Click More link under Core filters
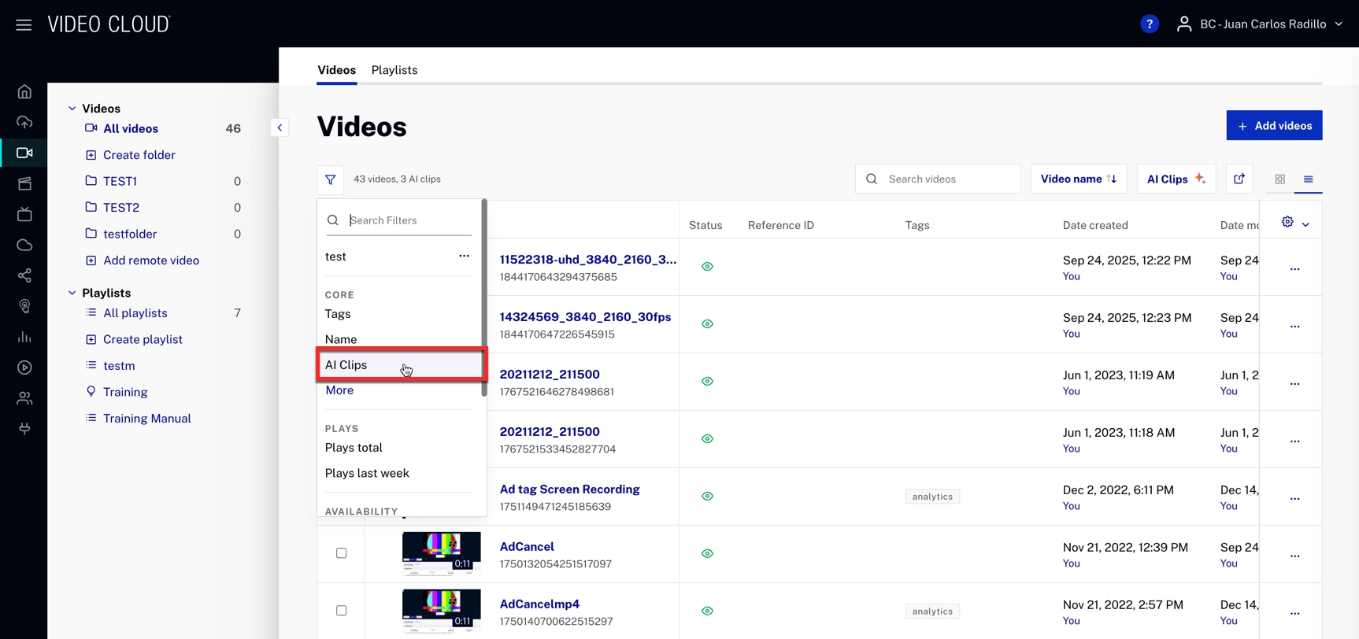Image resolution: width=1359 pixels, height=639 pixels. (339, 390)
